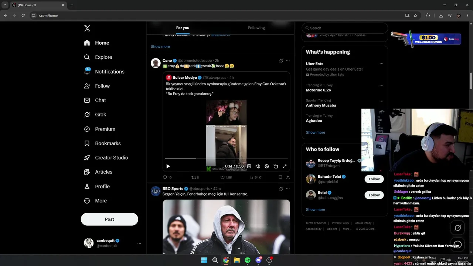Seek within the video progress bar

[226, 159]
